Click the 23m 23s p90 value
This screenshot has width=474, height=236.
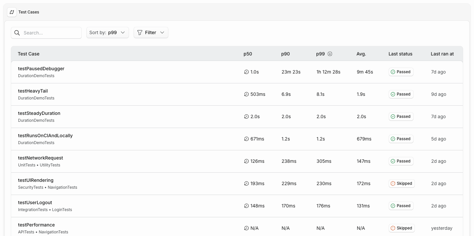pyautogui.click(x=291, y=72)
